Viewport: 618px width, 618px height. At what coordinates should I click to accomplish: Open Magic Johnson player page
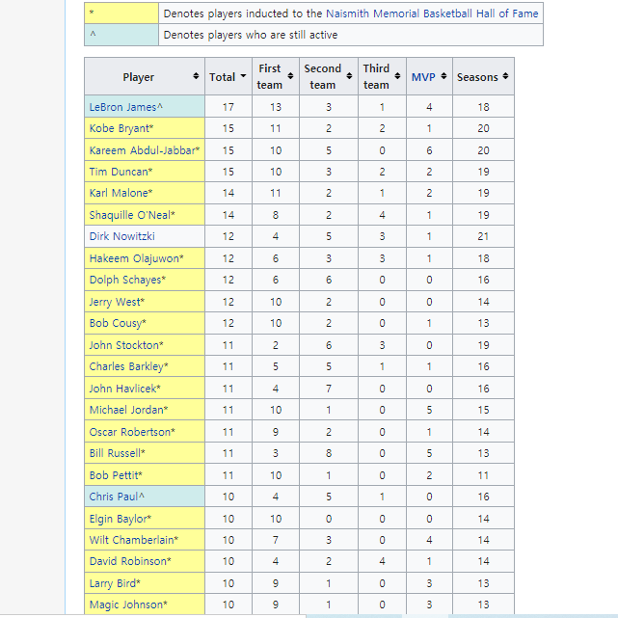[x=126, y=605]
